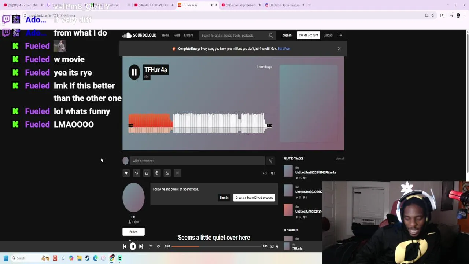Viewport: 469px width, 264px height.
Task: Open first related track thumbnail
Action: [x=288, y=171]
